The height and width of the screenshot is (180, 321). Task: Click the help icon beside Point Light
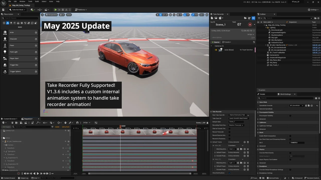pyautogui.click(x=36, y=52)
